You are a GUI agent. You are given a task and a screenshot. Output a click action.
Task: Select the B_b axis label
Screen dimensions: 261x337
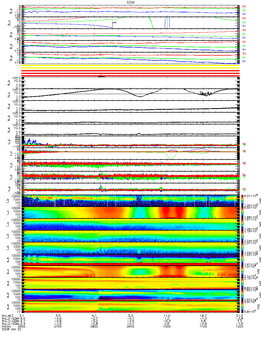pyautogui.click(x=11, y=11)
